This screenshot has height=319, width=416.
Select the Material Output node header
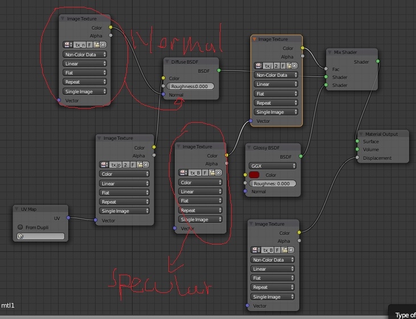click(x=383, y=134)
